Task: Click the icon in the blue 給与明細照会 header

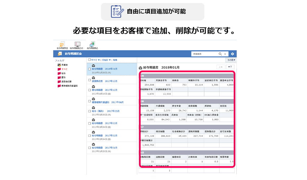Action: [60, 54]
